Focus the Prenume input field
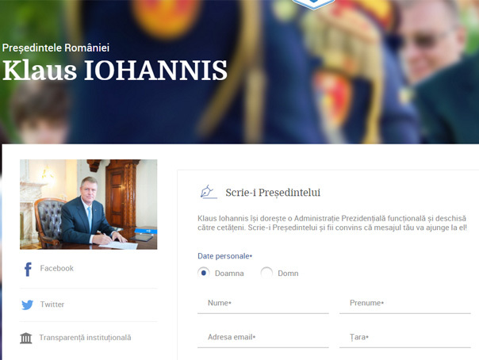The height and width of the screenshot is (360, 479). [405, 304]
